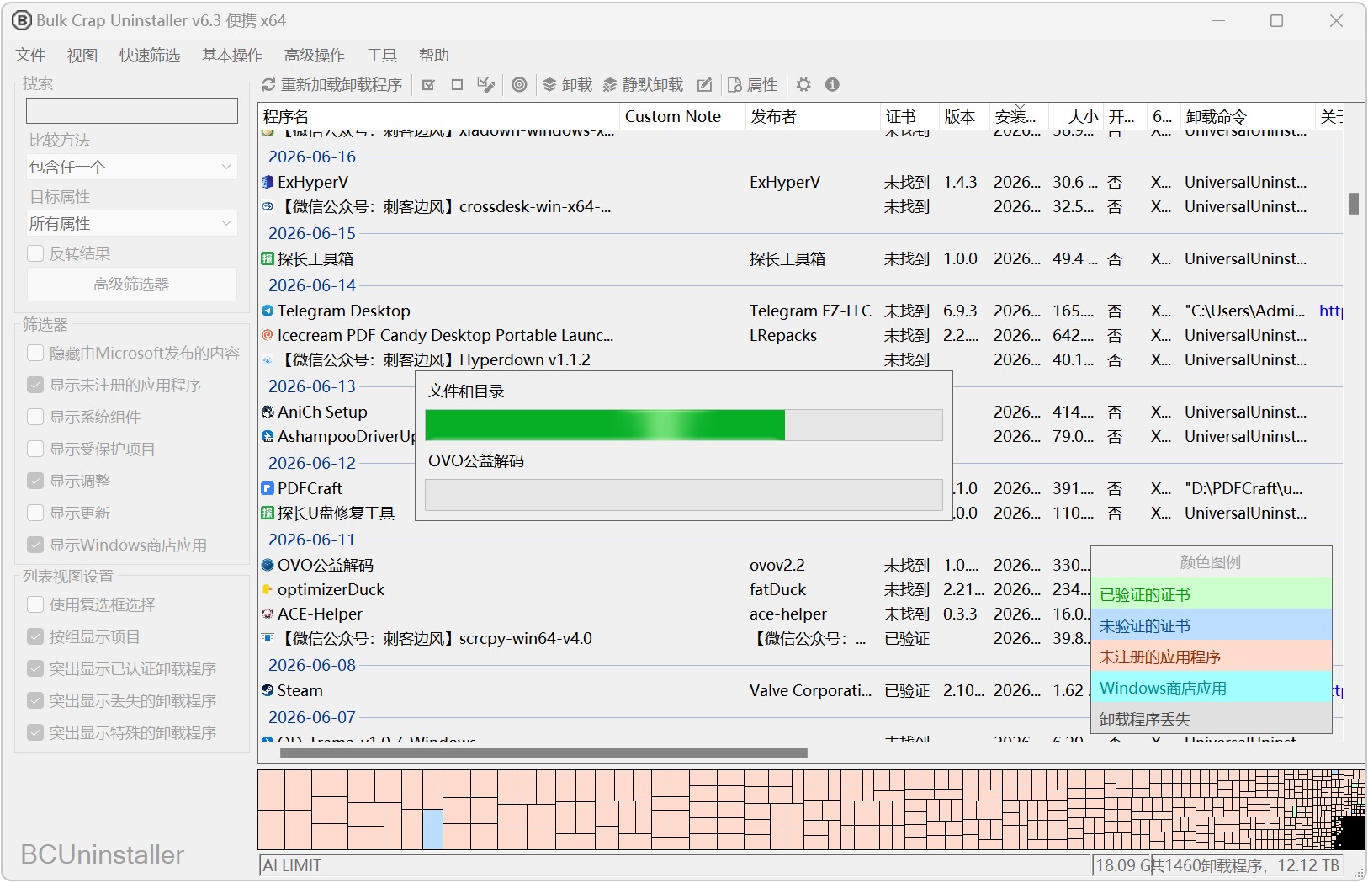Viewport: 1368px width, 883px height.
Task: Click the deselect-all empty square toolbar icon
Action: (x=457, y=85)
